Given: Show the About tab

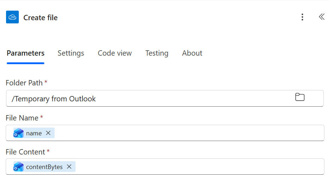Looking at the screenshot, I should coord(192,53).
